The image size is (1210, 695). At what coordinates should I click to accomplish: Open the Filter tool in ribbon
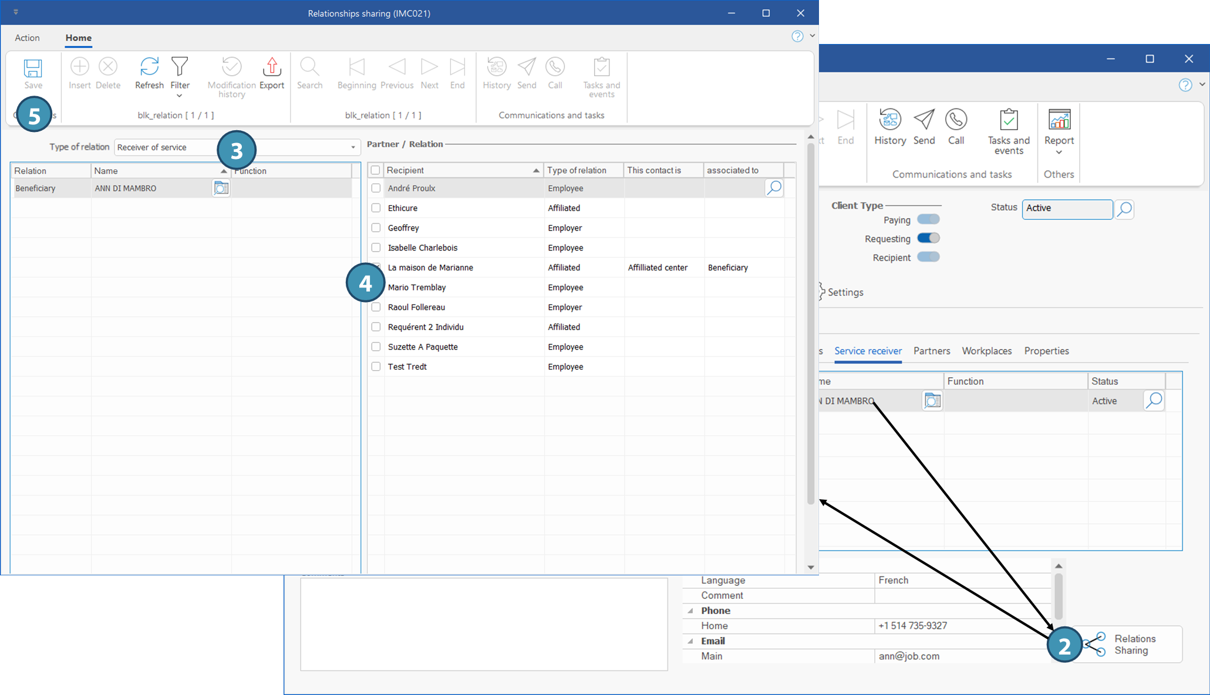[x=180, y=67]
